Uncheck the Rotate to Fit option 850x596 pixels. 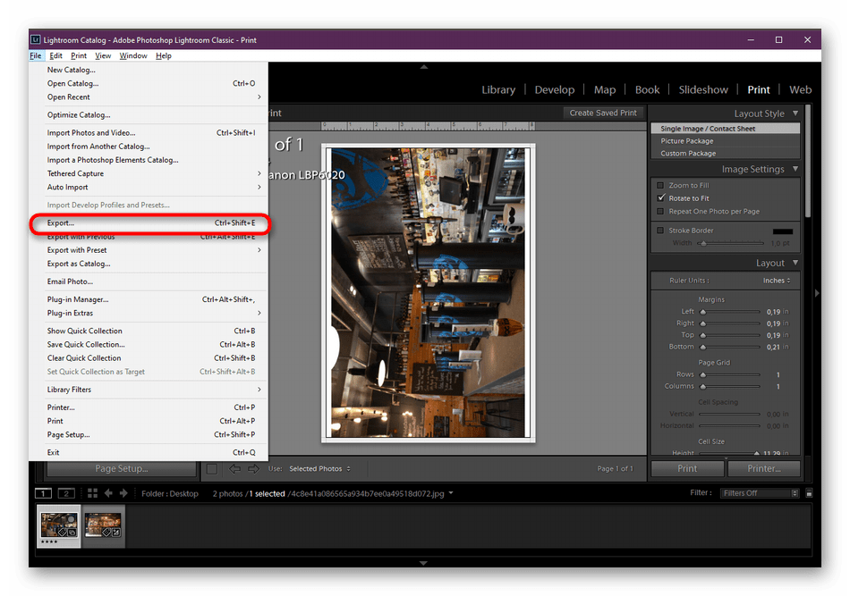coord(660,198)
